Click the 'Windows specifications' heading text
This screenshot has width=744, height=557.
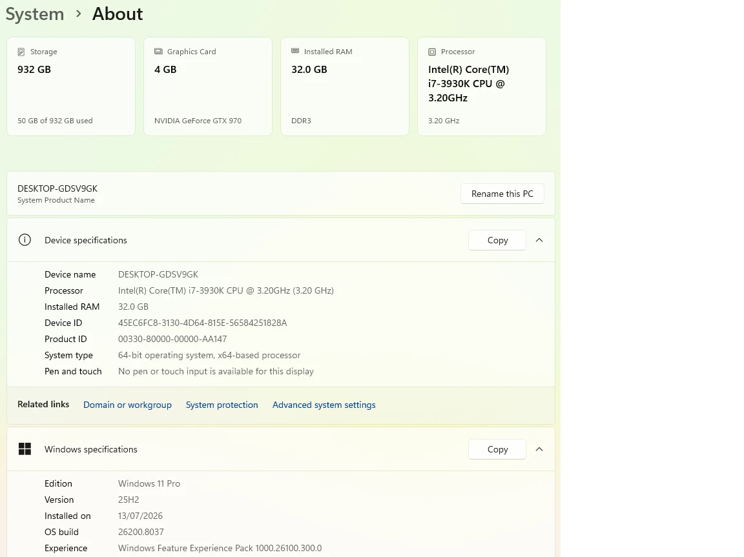[x=91, y=449]
